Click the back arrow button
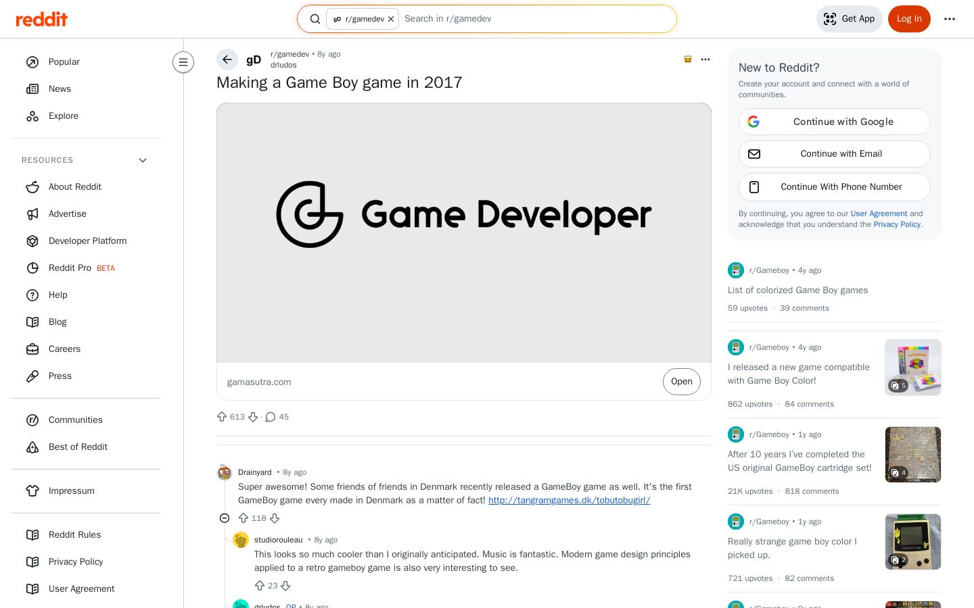The width and height of the screenshot is (974, 608). (x=227, y=59)
